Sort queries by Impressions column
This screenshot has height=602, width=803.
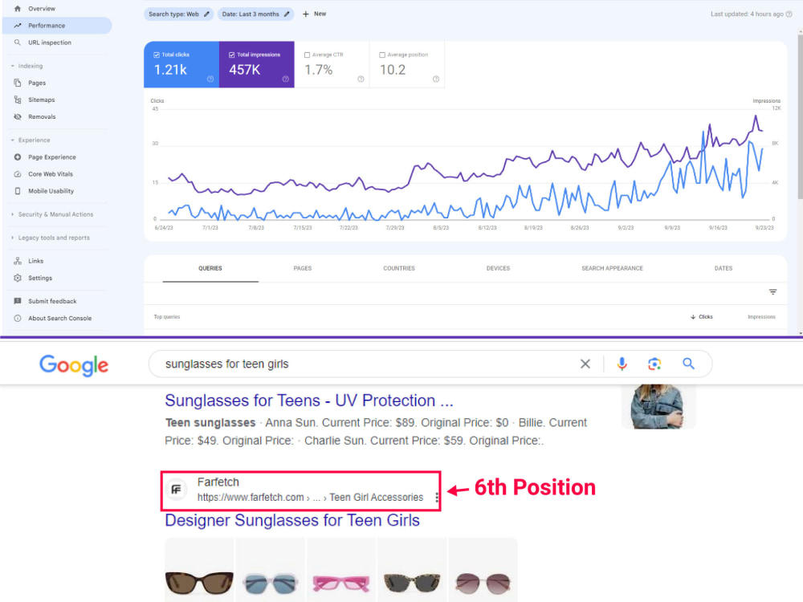[x=761, y=317]
